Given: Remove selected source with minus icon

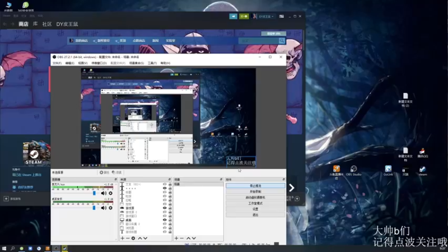Looking at the screenshot, I should pyautogui.click(x=128, y=238).
